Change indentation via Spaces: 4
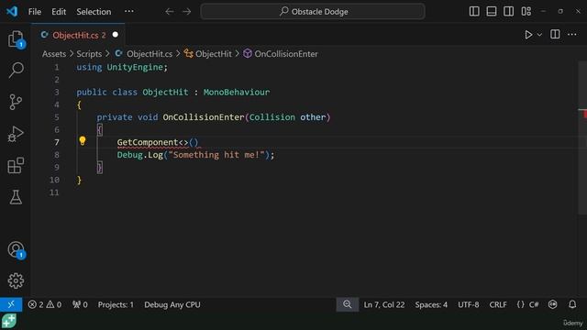This screenshot has width=587, height=330. [x=431, y=304]
